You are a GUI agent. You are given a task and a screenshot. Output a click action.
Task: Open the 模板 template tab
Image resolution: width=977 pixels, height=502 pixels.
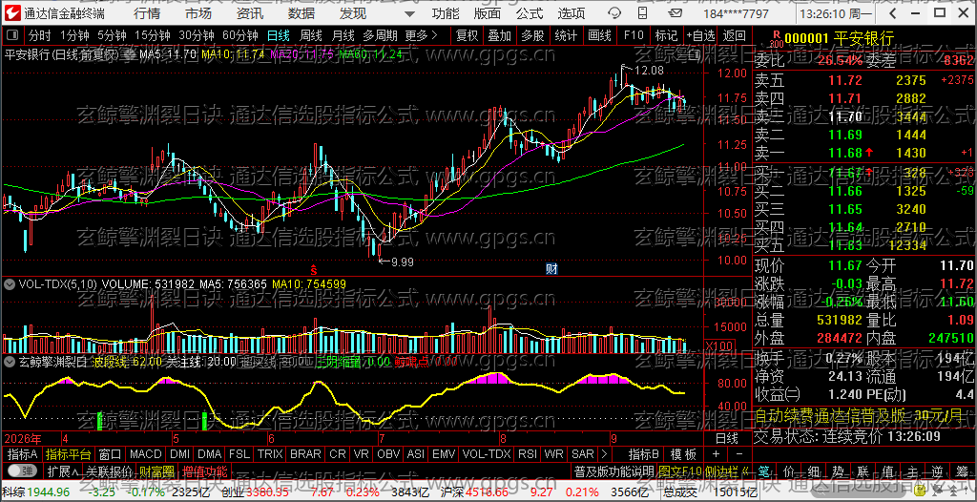(683, 454)
